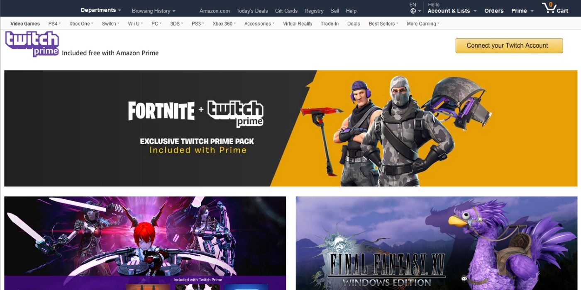This screenshot has width=581, height=290.
Task: Open the Prime dropdown menu
Action: [x=522, y=11]
